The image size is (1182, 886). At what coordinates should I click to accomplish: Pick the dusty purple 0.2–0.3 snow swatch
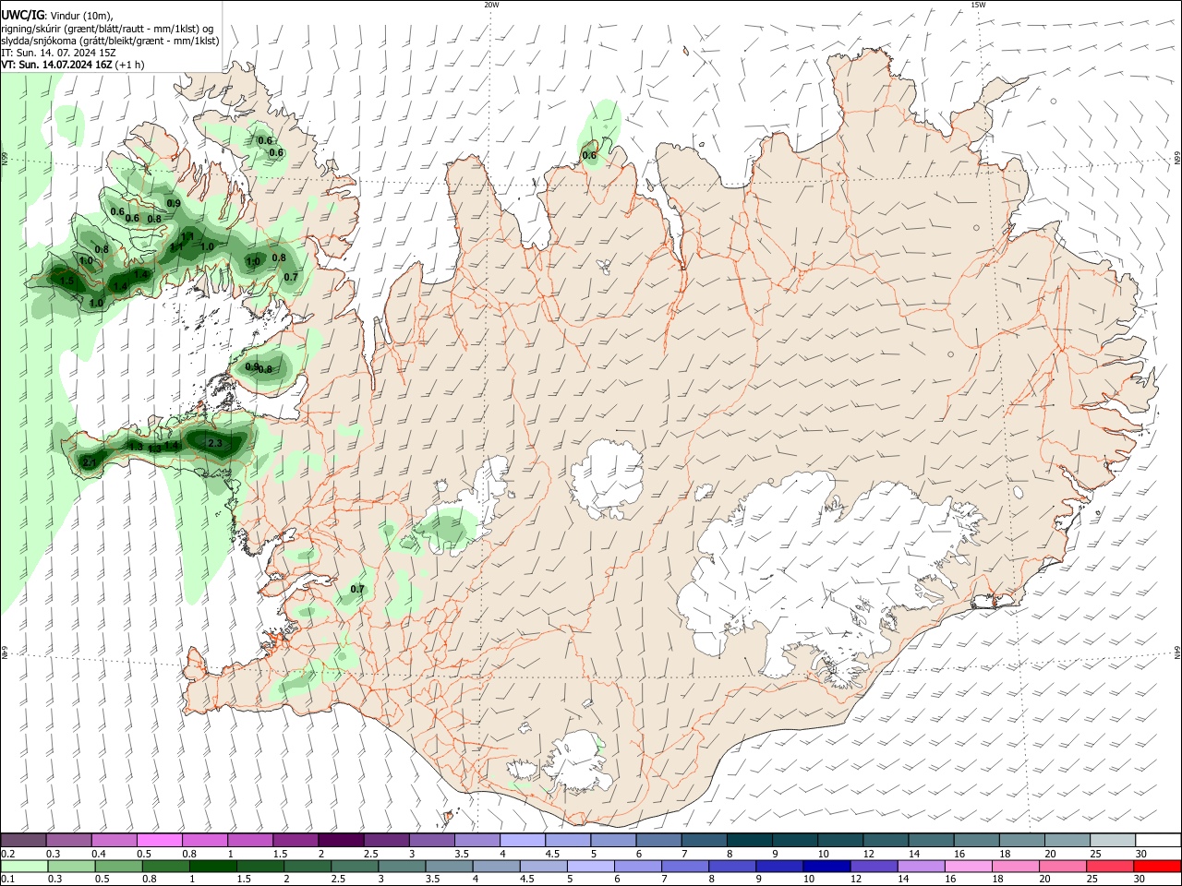pyautogui.click(x=23, y=841)
